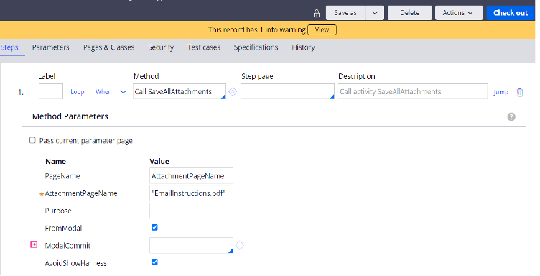The height and width of the screenshot is (276, 540).
Task: Open the Test cases tab
Action: pyautogui.click(x=204, y=47)
